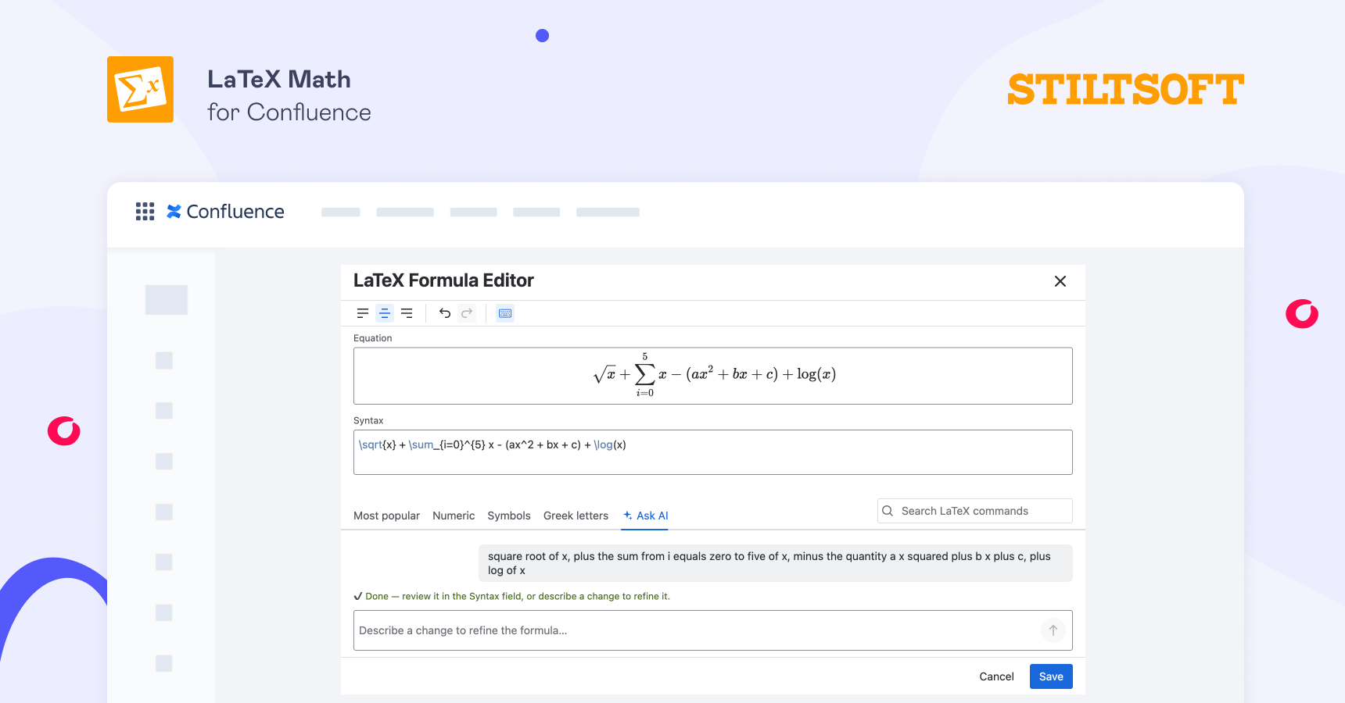Cancel the formula editor dialog

coord(996,676)
